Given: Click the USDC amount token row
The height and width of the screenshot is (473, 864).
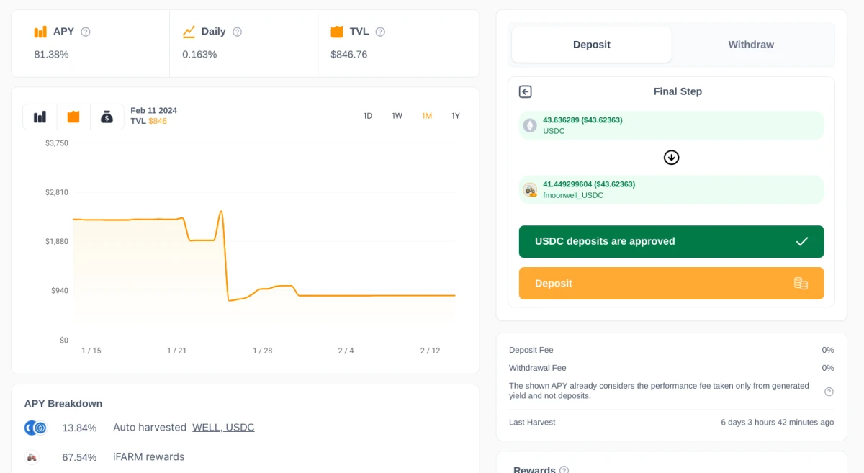Looking at the screenshot, I should click(x=671, y=125).
